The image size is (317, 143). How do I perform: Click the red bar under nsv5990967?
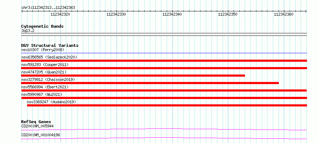pos(164,98)
